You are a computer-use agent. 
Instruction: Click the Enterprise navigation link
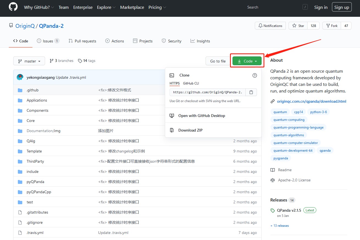83,7
